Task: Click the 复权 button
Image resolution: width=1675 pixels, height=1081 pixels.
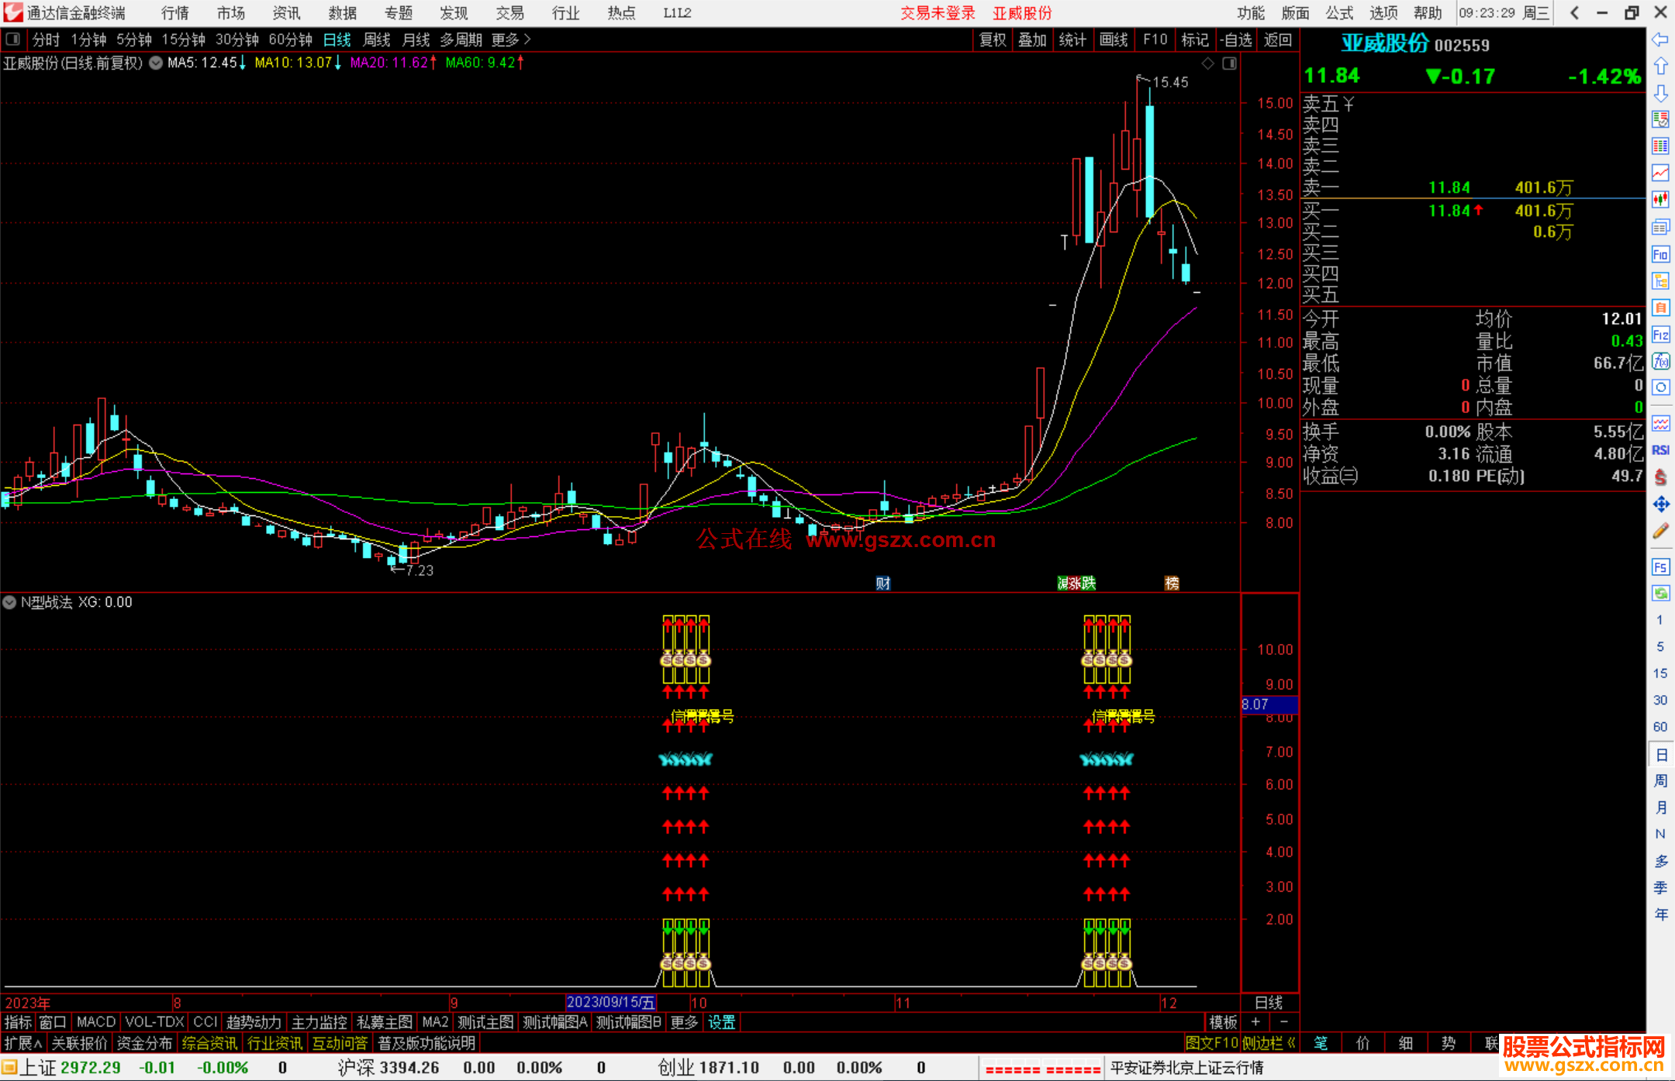Action: click(993, 40)
